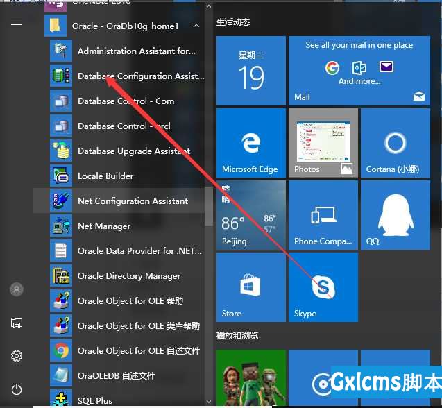Click the app list scrollbar thumb
442x408 pixels.
[209, 206]
